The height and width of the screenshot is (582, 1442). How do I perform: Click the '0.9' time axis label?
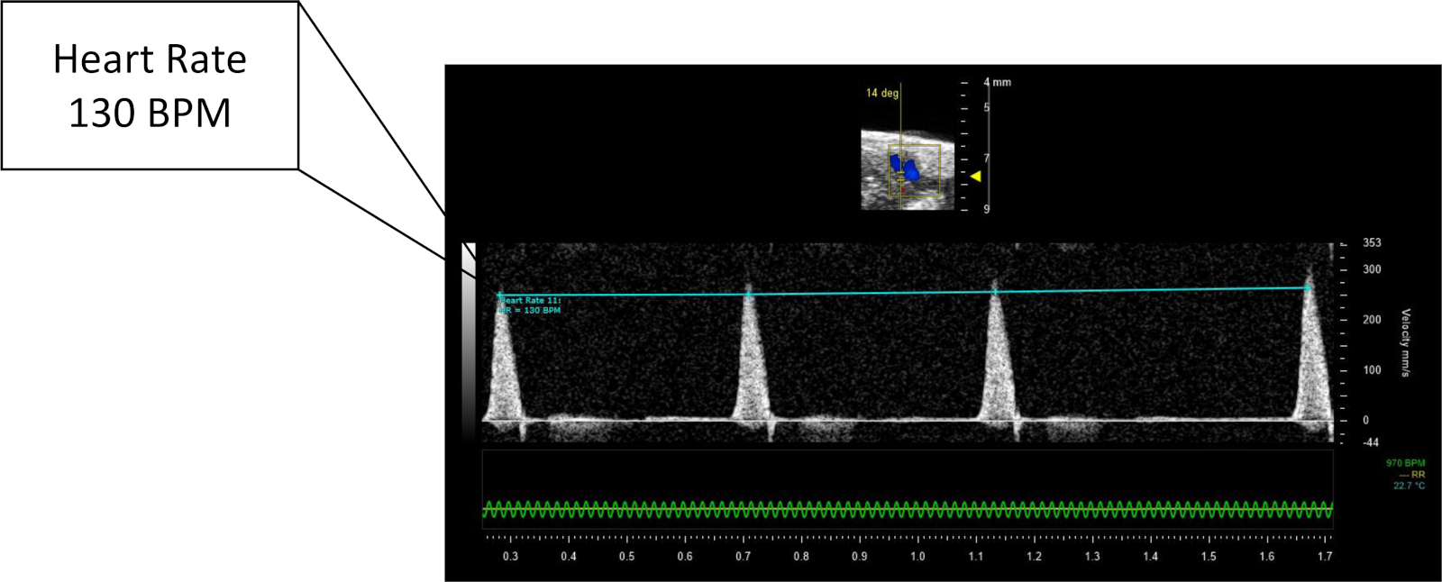click(x=860, y=557)
